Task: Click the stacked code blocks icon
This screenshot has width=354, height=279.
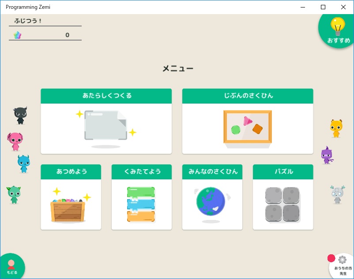Action: (141, 205)
